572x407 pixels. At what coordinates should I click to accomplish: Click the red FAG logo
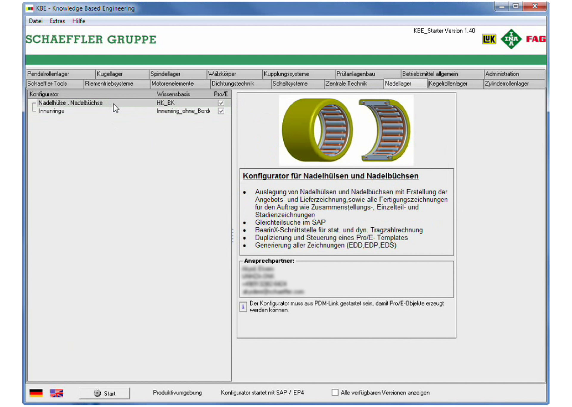[536, 39]
